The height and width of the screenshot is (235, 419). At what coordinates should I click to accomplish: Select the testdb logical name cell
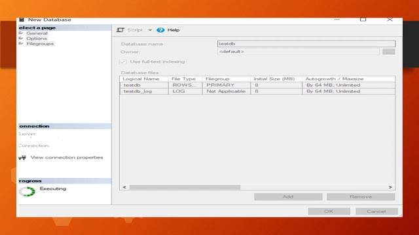coord(144,85)
